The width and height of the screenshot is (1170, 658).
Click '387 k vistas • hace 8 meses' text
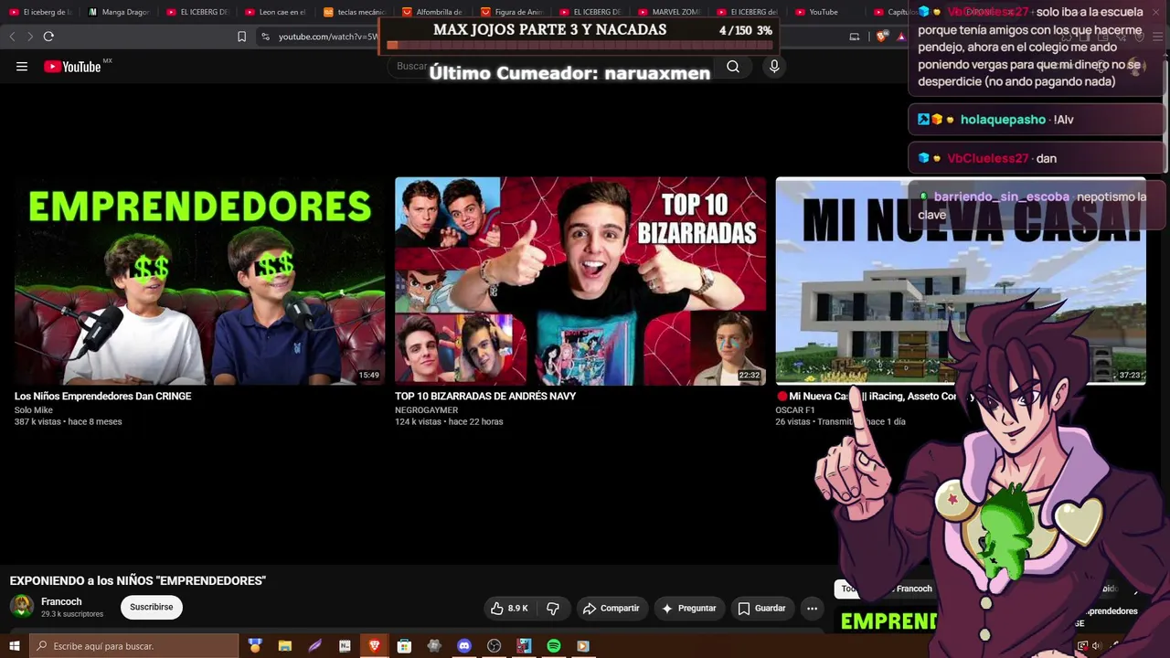(x=69, y=422)
